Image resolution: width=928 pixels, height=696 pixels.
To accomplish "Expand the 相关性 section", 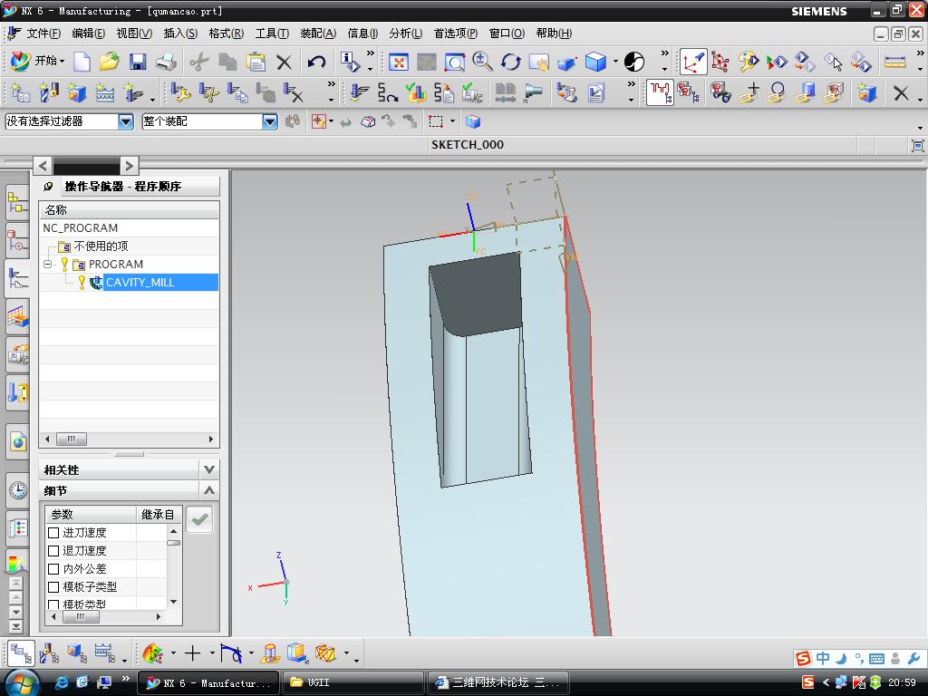I will 209,469.
